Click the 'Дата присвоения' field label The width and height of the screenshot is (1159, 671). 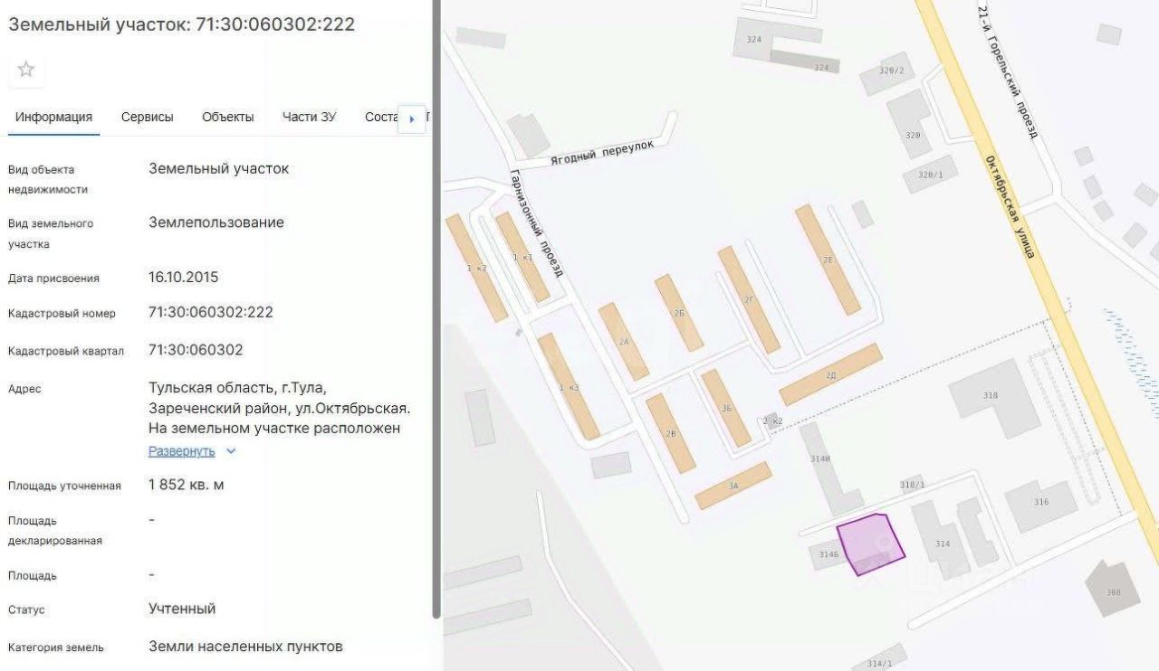click(x=53, y=279)
